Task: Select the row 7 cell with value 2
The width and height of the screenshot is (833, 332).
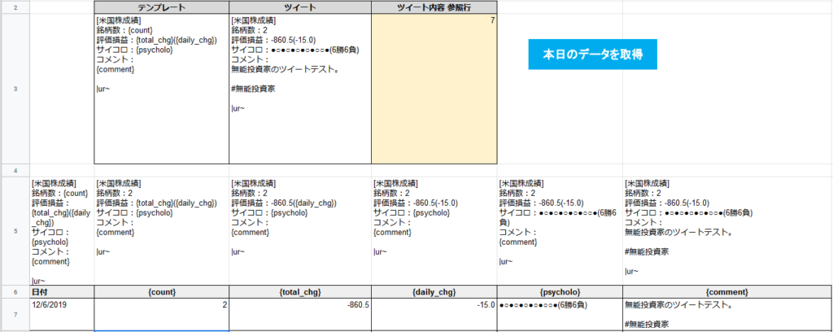Action: 162,314
